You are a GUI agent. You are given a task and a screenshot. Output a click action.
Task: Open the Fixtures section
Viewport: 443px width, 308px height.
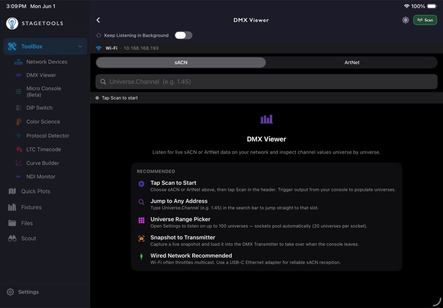click(31, 207)
